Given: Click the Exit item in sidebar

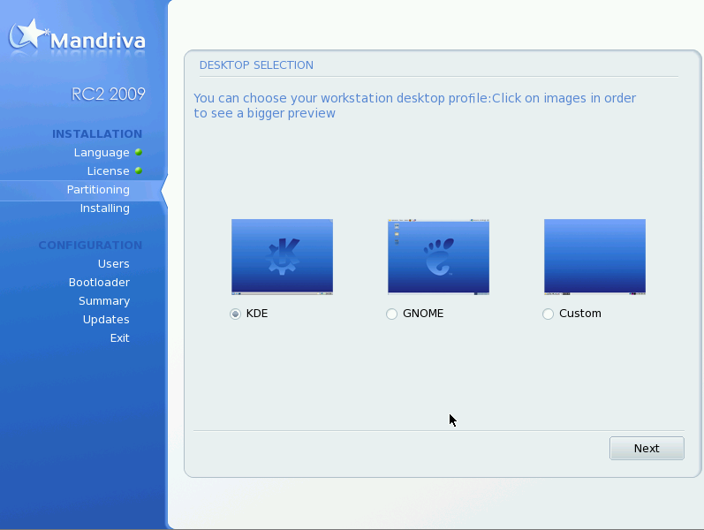Looking at the screenshot, I should [119, 338].
